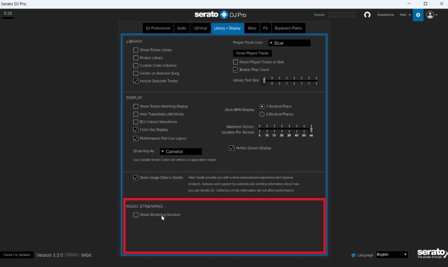This screenshot has height=267, width=448.
Task: Click the 8:26 clock display
Action: (7, 14)
